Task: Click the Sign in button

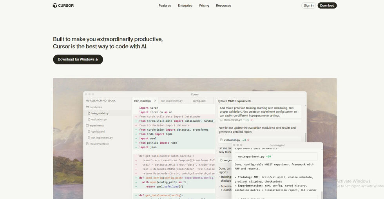Action: (x=309, y=5)
